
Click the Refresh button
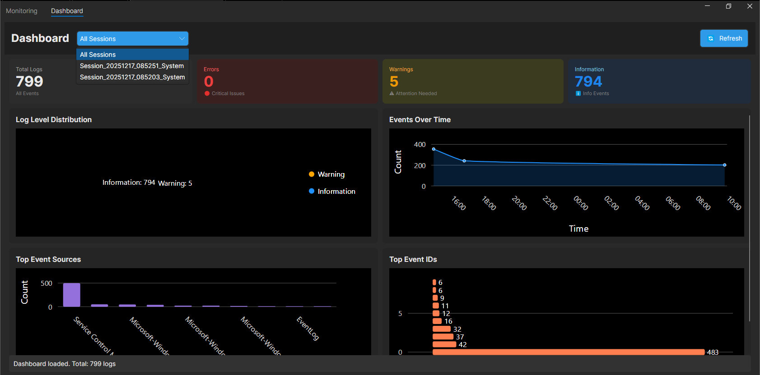point(724,38)
